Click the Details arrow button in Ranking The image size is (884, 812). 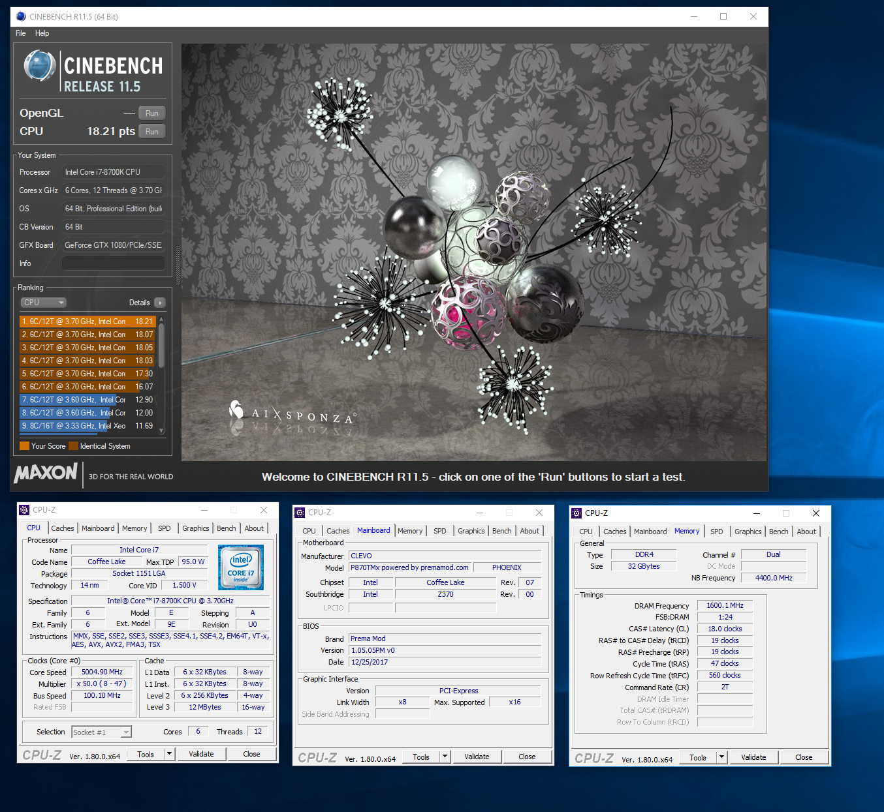point(160,303)
